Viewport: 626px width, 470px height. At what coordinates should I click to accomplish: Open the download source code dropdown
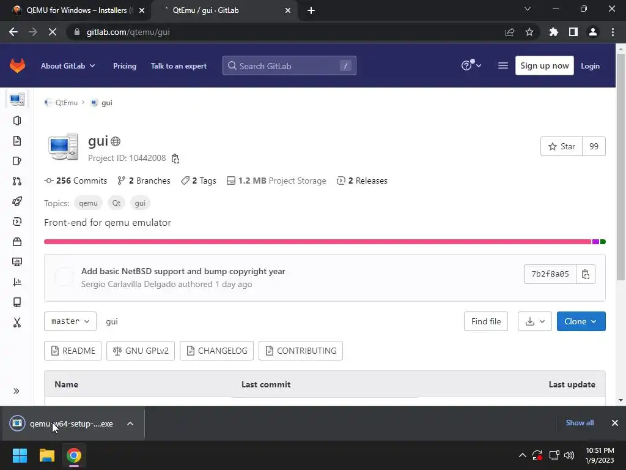pyautogui.click(x=534, y=321)
